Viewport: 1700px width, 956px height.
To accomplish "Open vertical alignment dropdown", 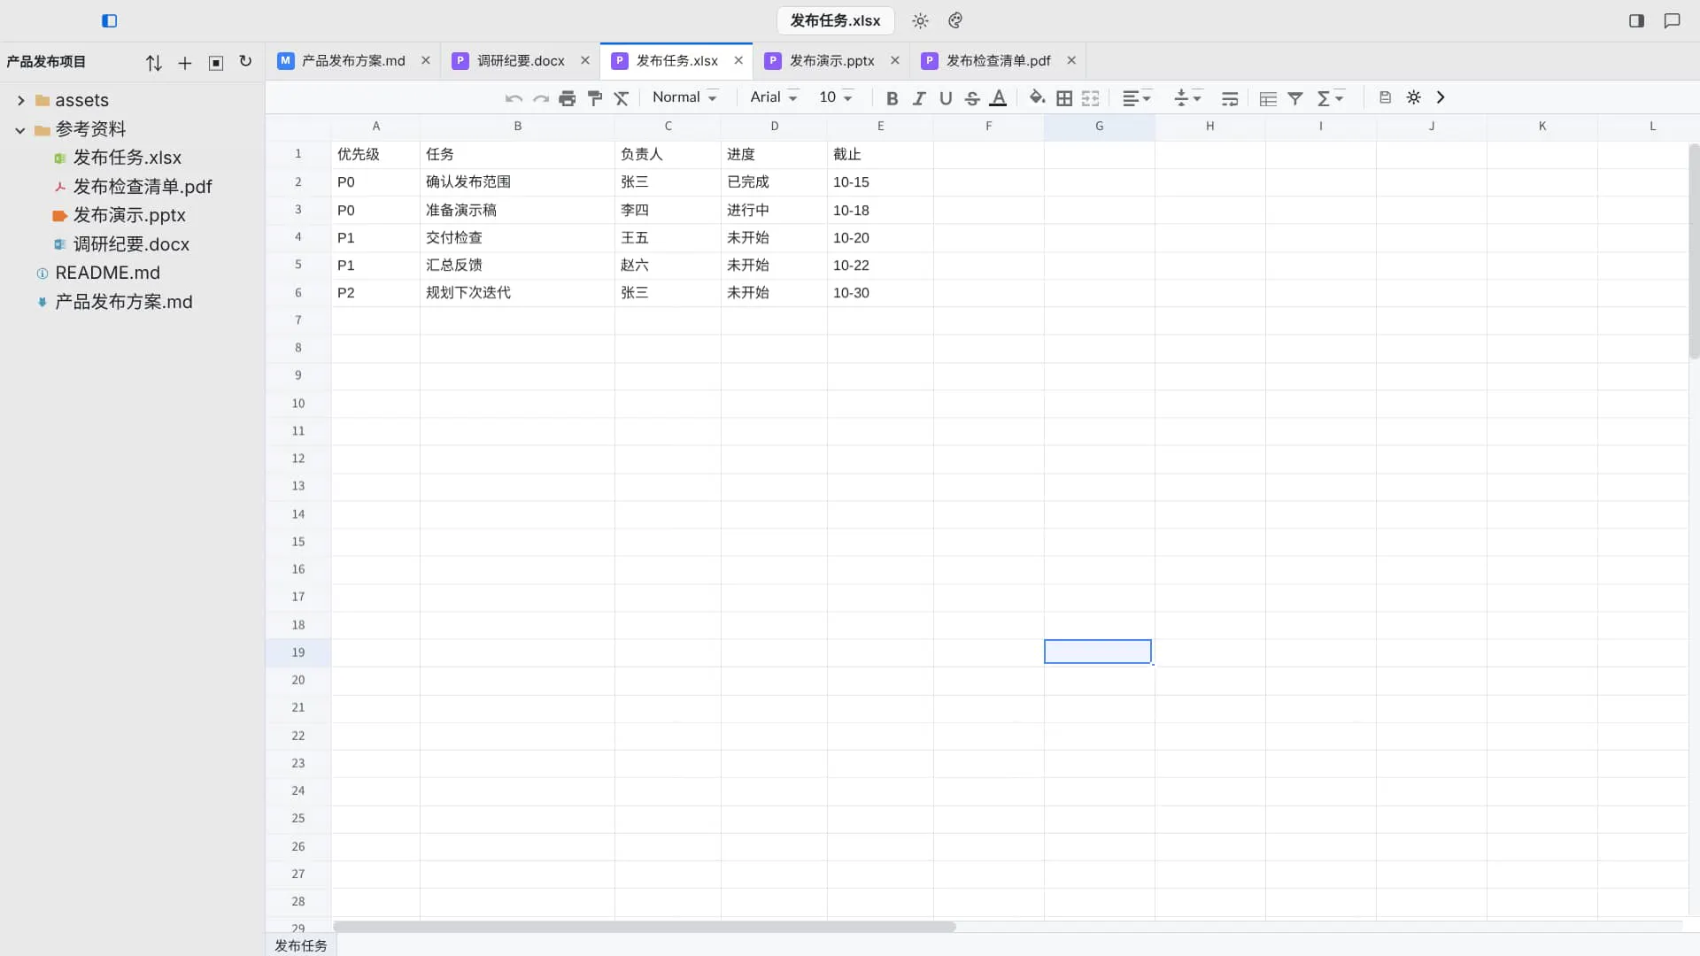I will pos(1187,98).
